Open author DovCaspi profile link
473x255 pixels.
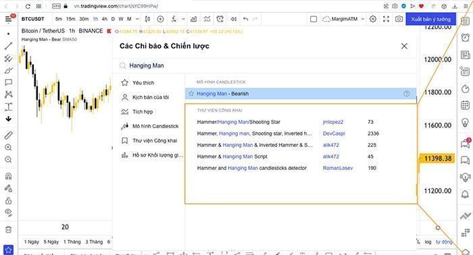[334, 134]
